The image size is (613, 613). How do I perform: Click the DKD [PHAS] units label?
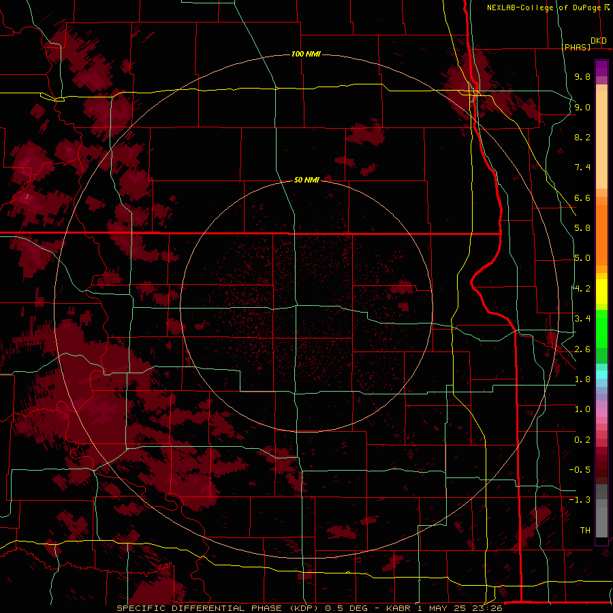(x=584, y=44)
